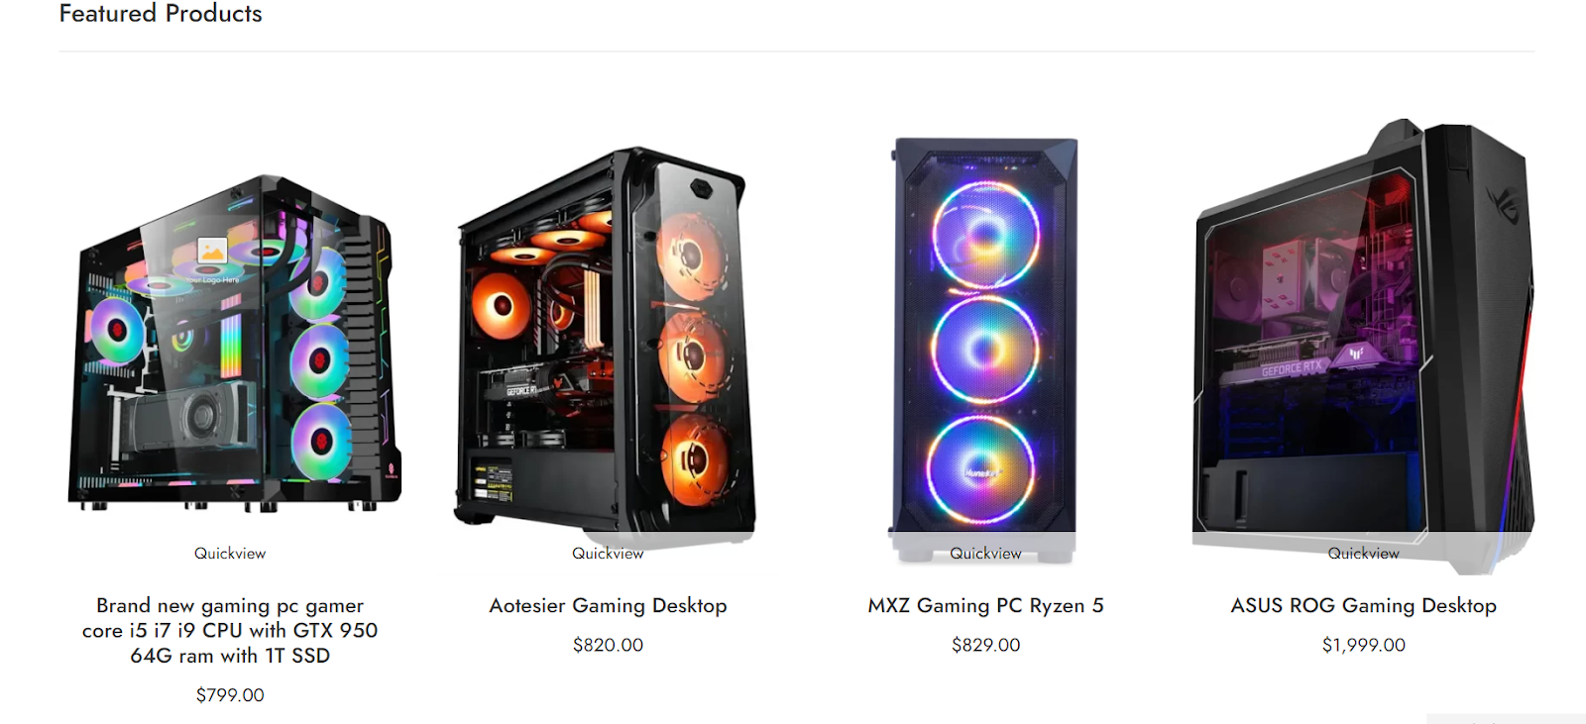Click the $799.00 price
This screenshot has width=1586, height=724.
coord(230,695)
